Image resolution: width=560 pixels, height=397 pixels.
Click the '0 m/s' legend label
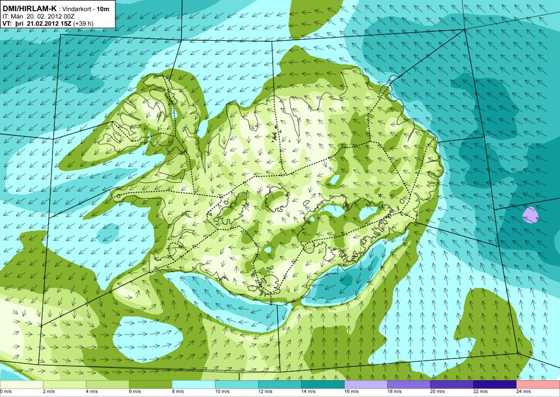coord(6,391)
